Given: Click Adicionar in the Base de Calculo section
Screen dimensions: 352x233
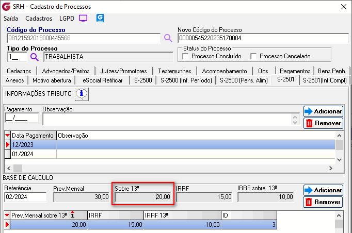Looking at the screenshot, I should [323, 190].
